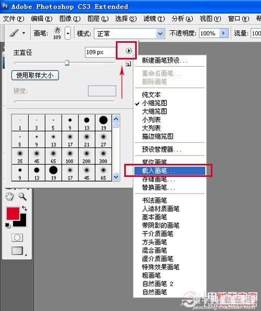Screen dimensions: 261x311
Task: Open the 图层(L) menu
Action: point(98,19)
